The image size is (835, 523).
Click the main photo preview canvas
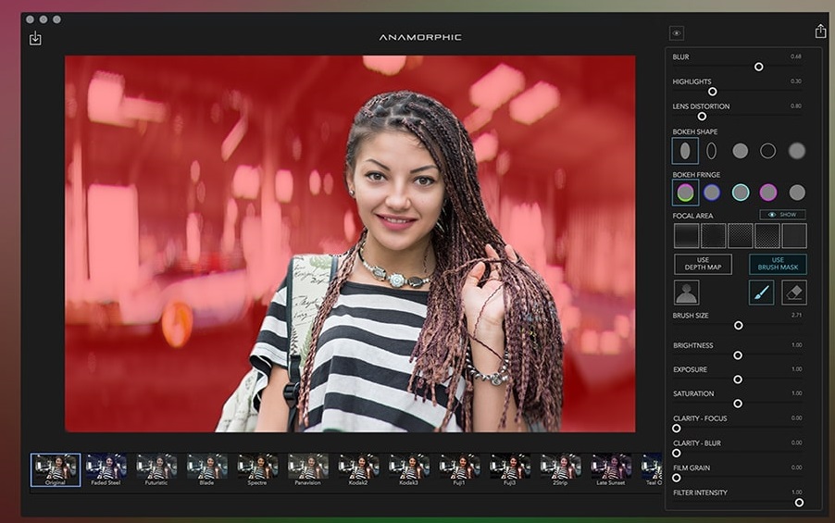(350, 243)
